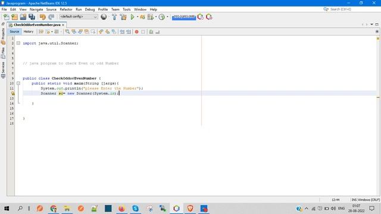381x214 pixels.
Task: Click the editor split button at far right
Action: (x=377, y=32)
